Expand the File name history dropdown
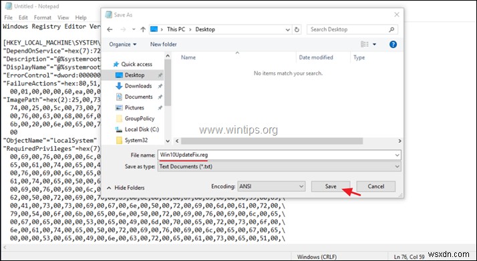 [397, 155]
